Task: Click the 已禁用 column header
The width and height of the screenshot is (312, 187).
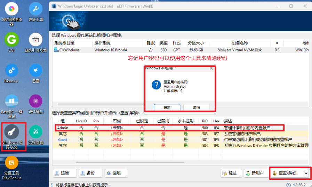Action: pyautogui.click(x=163, y=121)
